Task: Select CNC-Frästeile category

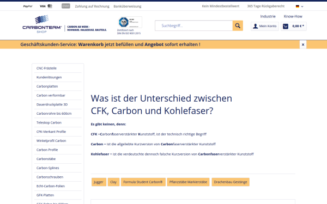Action: [58, 69]
